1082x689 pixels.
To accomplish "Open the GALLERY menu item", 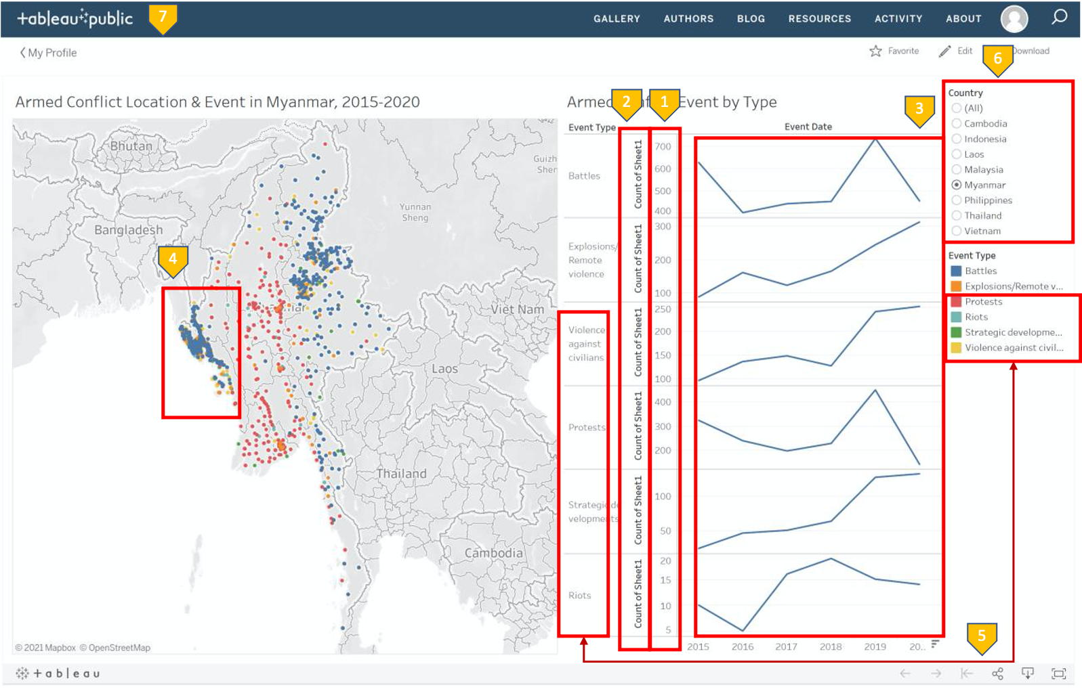I will [617, 19].
